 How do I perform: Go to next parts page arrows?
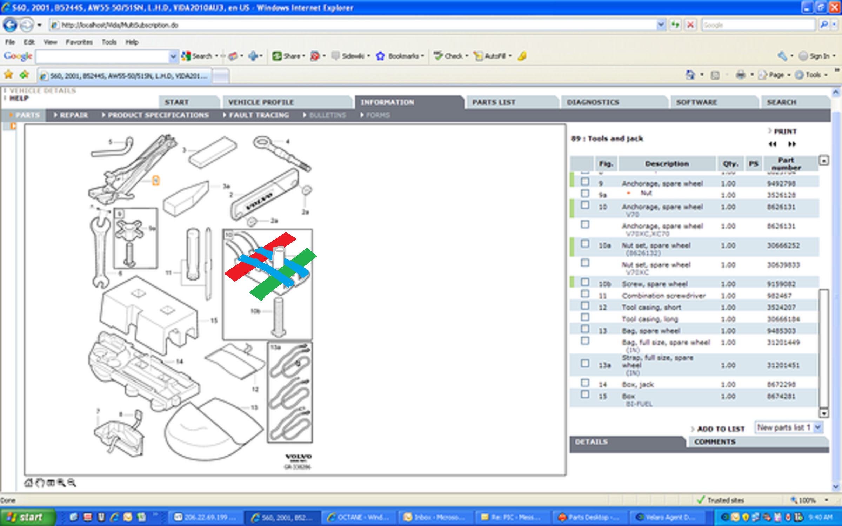792,144
